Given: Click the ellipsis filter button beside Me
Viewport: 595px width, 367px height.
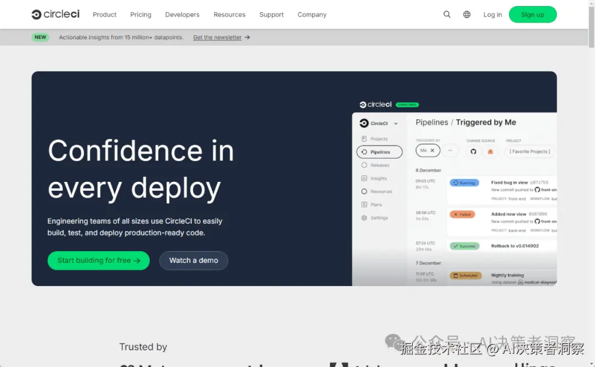Looking at the screenshot, I should (450, 150).
